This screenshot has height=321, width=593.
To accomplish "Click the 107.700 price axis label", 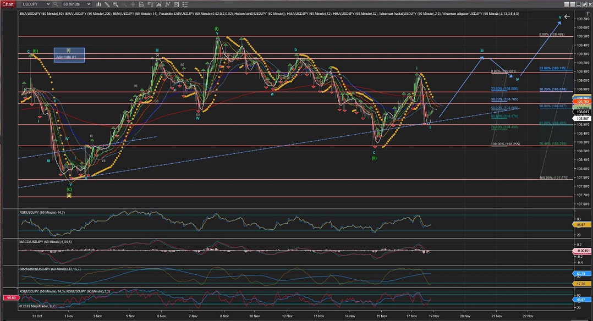I will pos(583,195).
